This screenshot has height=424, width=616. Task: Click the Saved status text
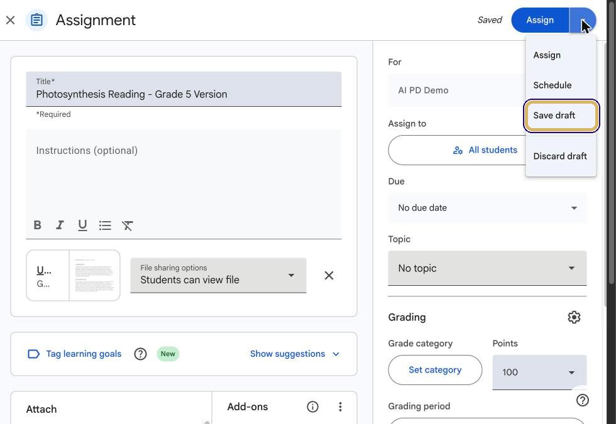coord(490,20)
